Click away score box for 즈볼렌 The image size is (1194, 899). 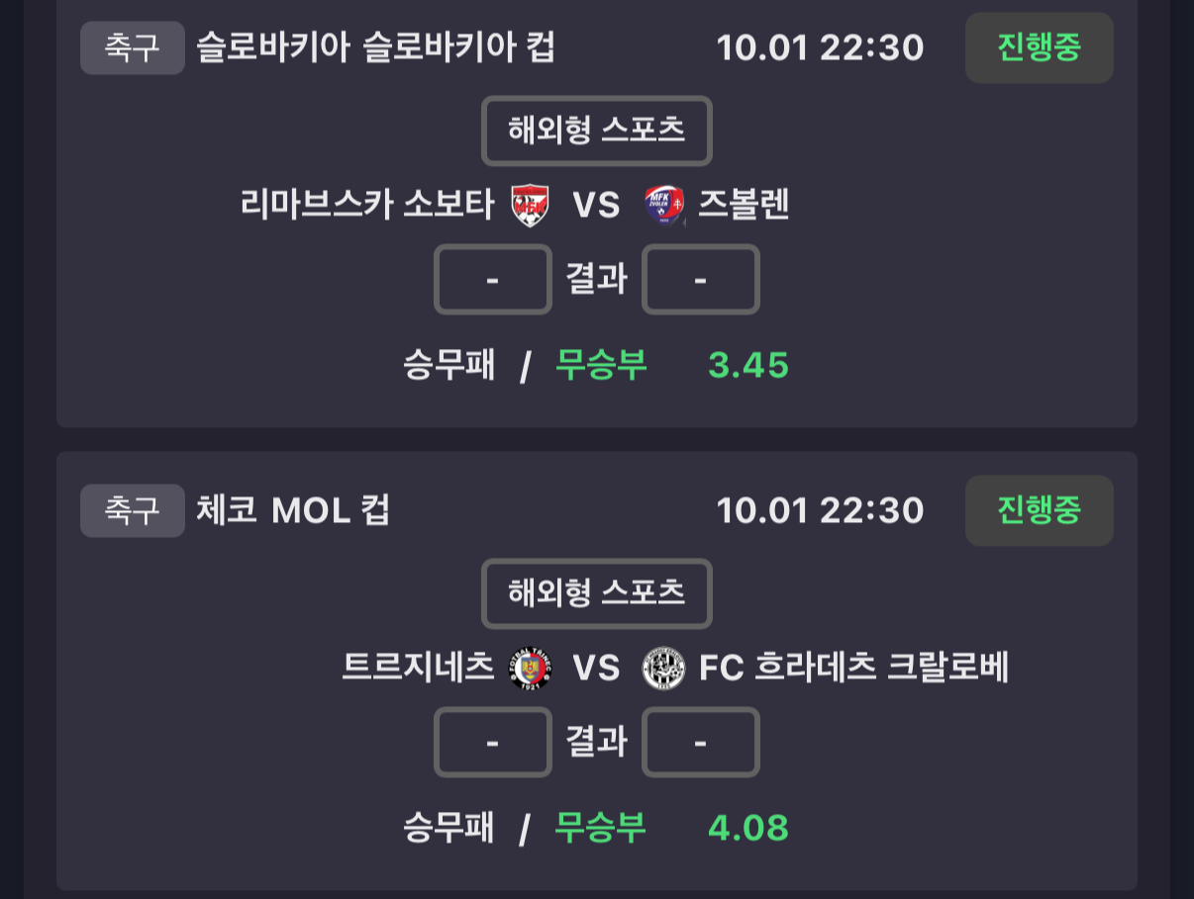tap(700, 280)
